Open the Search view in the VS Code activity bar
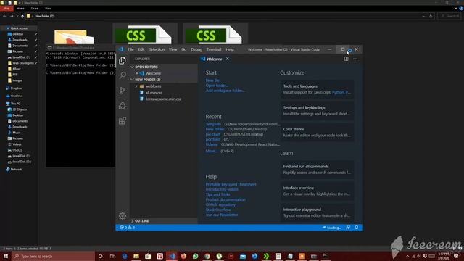The width and height of the screenshot is (464, 261). click(x=123, y=75)
